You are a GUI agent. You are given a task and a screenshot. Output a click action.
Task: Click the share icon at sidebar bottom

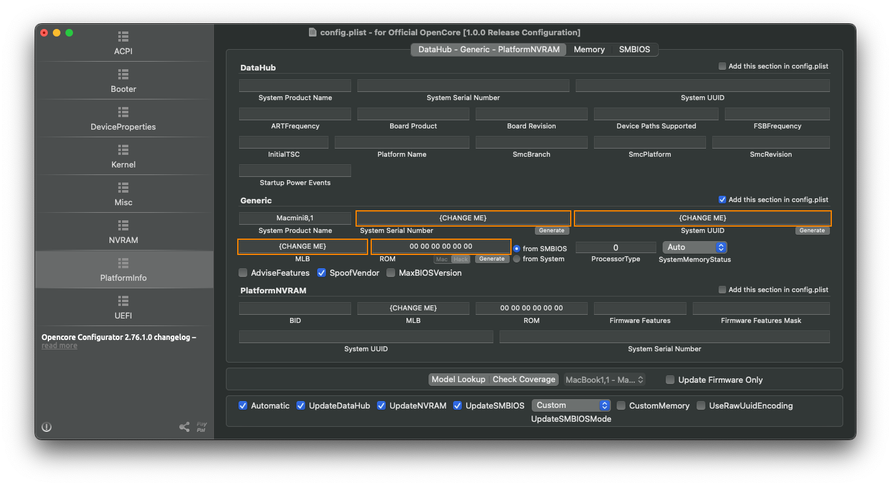[184, 427]
